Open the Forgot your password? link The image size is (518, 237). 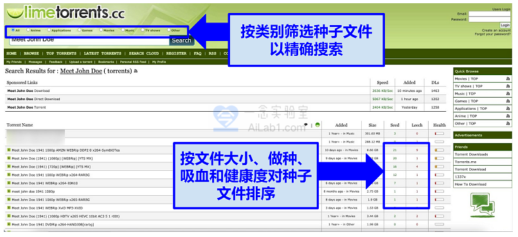pos(492,34)
